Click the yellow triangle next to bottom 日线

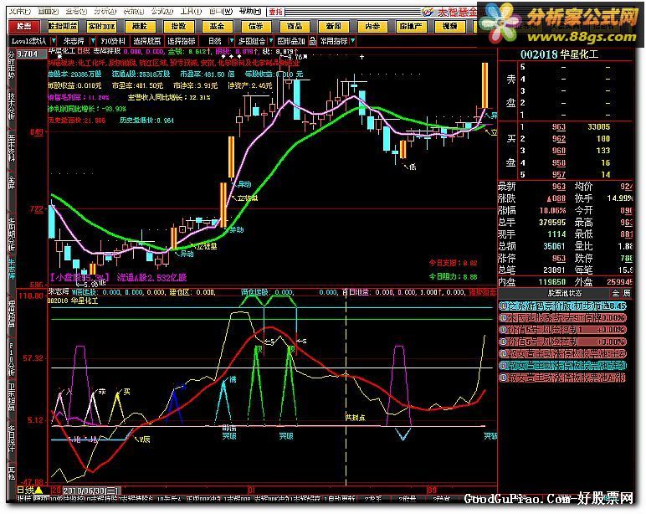39,490
